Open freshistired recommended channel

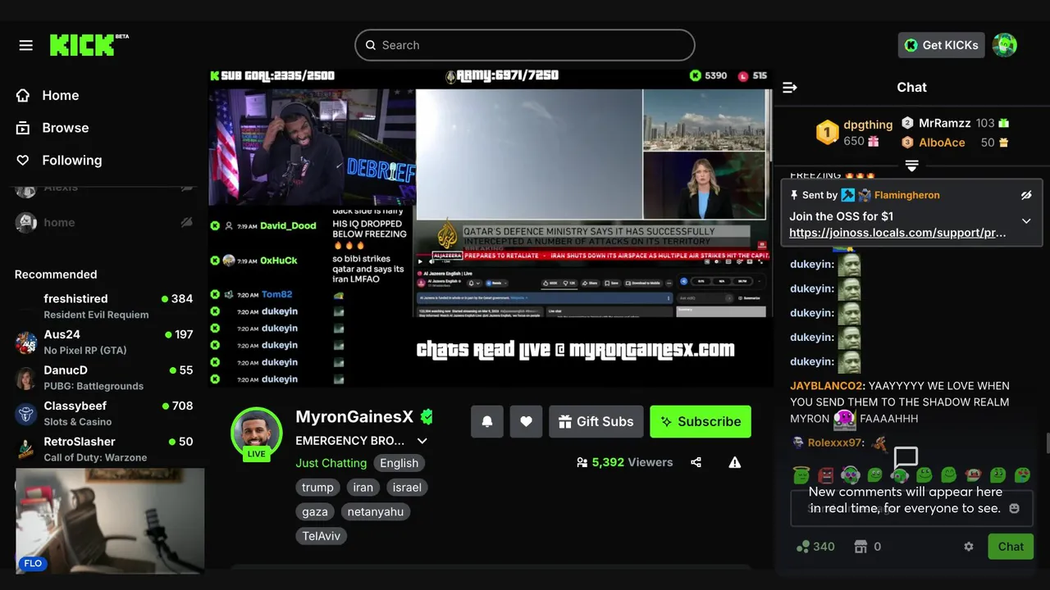pyautogui.click(x=103, y=306)
